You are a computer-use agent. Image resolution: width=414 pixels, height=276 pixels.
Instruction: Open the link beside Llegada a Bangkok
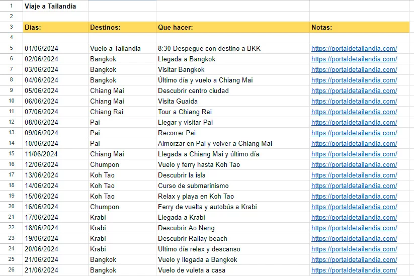point(354,59)
